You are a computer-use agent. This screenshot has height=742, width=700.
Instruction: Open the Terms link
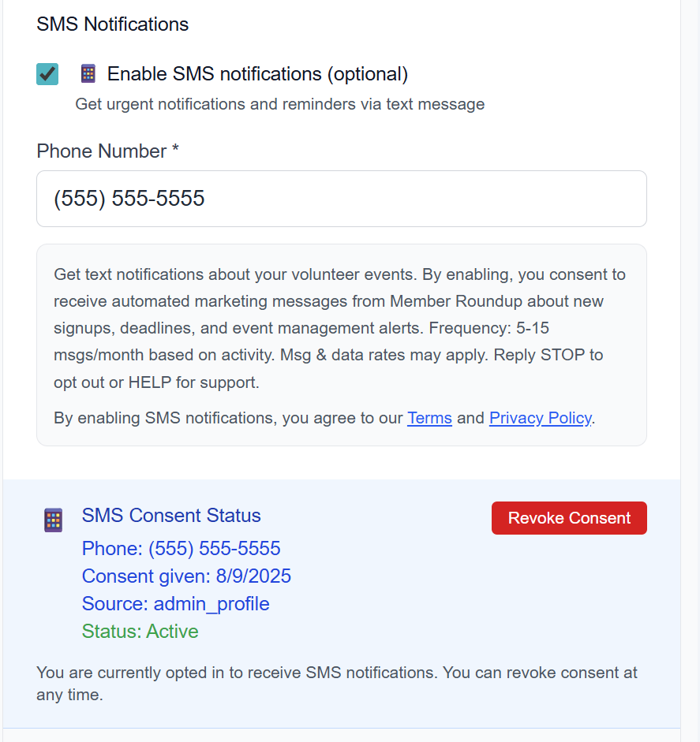tap(429, 419)
